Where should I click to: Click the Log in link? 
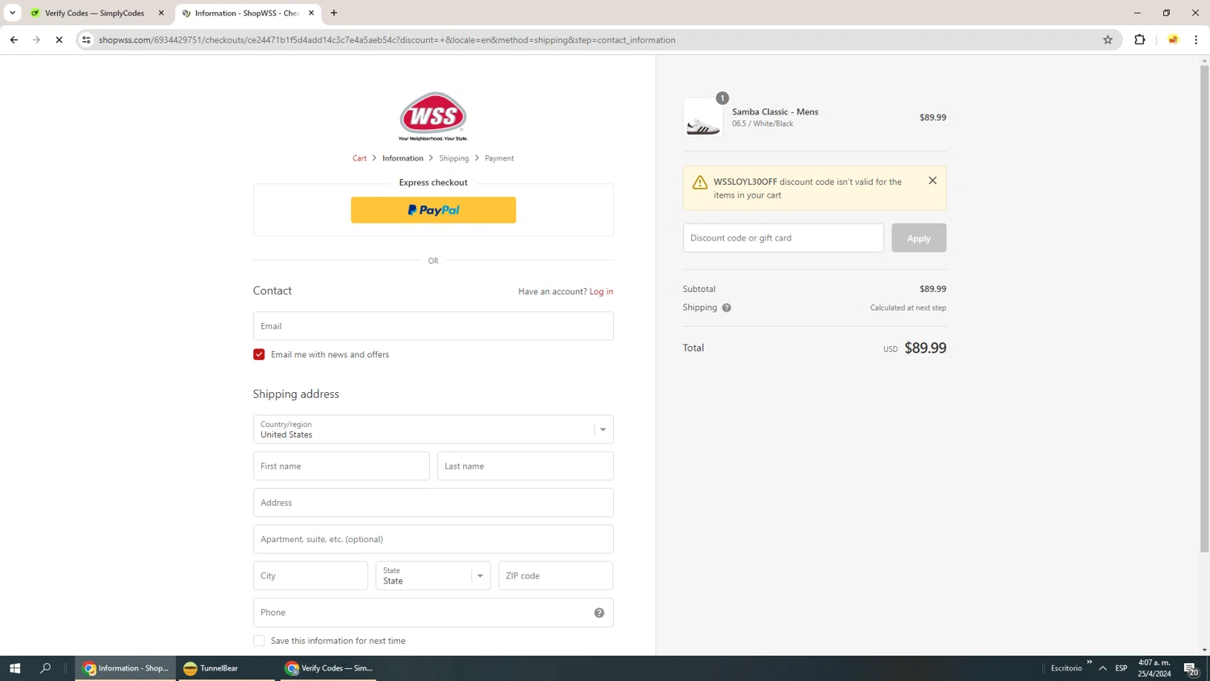pyautogui.click(x=601, y=291)
